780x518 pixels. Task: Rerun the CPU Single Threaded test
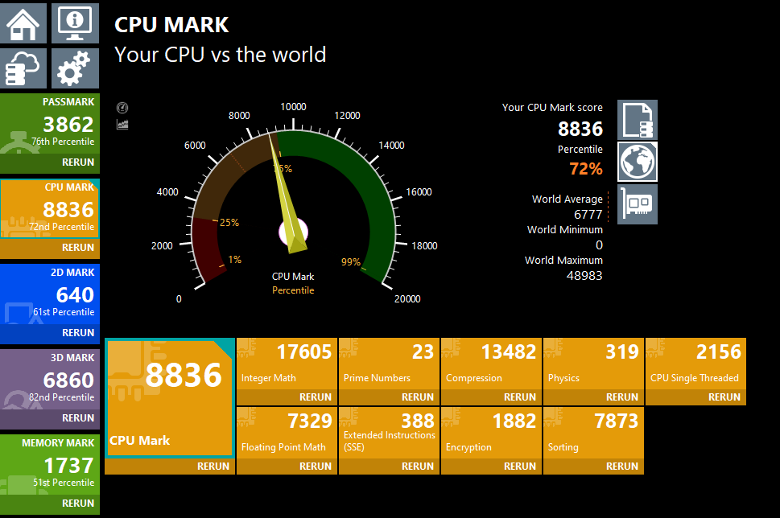click(724, 397)
